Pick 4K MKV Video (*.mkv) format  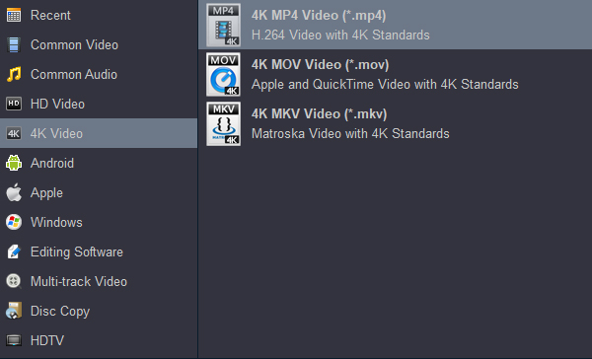pyautogui.click(x=395, y=124)
